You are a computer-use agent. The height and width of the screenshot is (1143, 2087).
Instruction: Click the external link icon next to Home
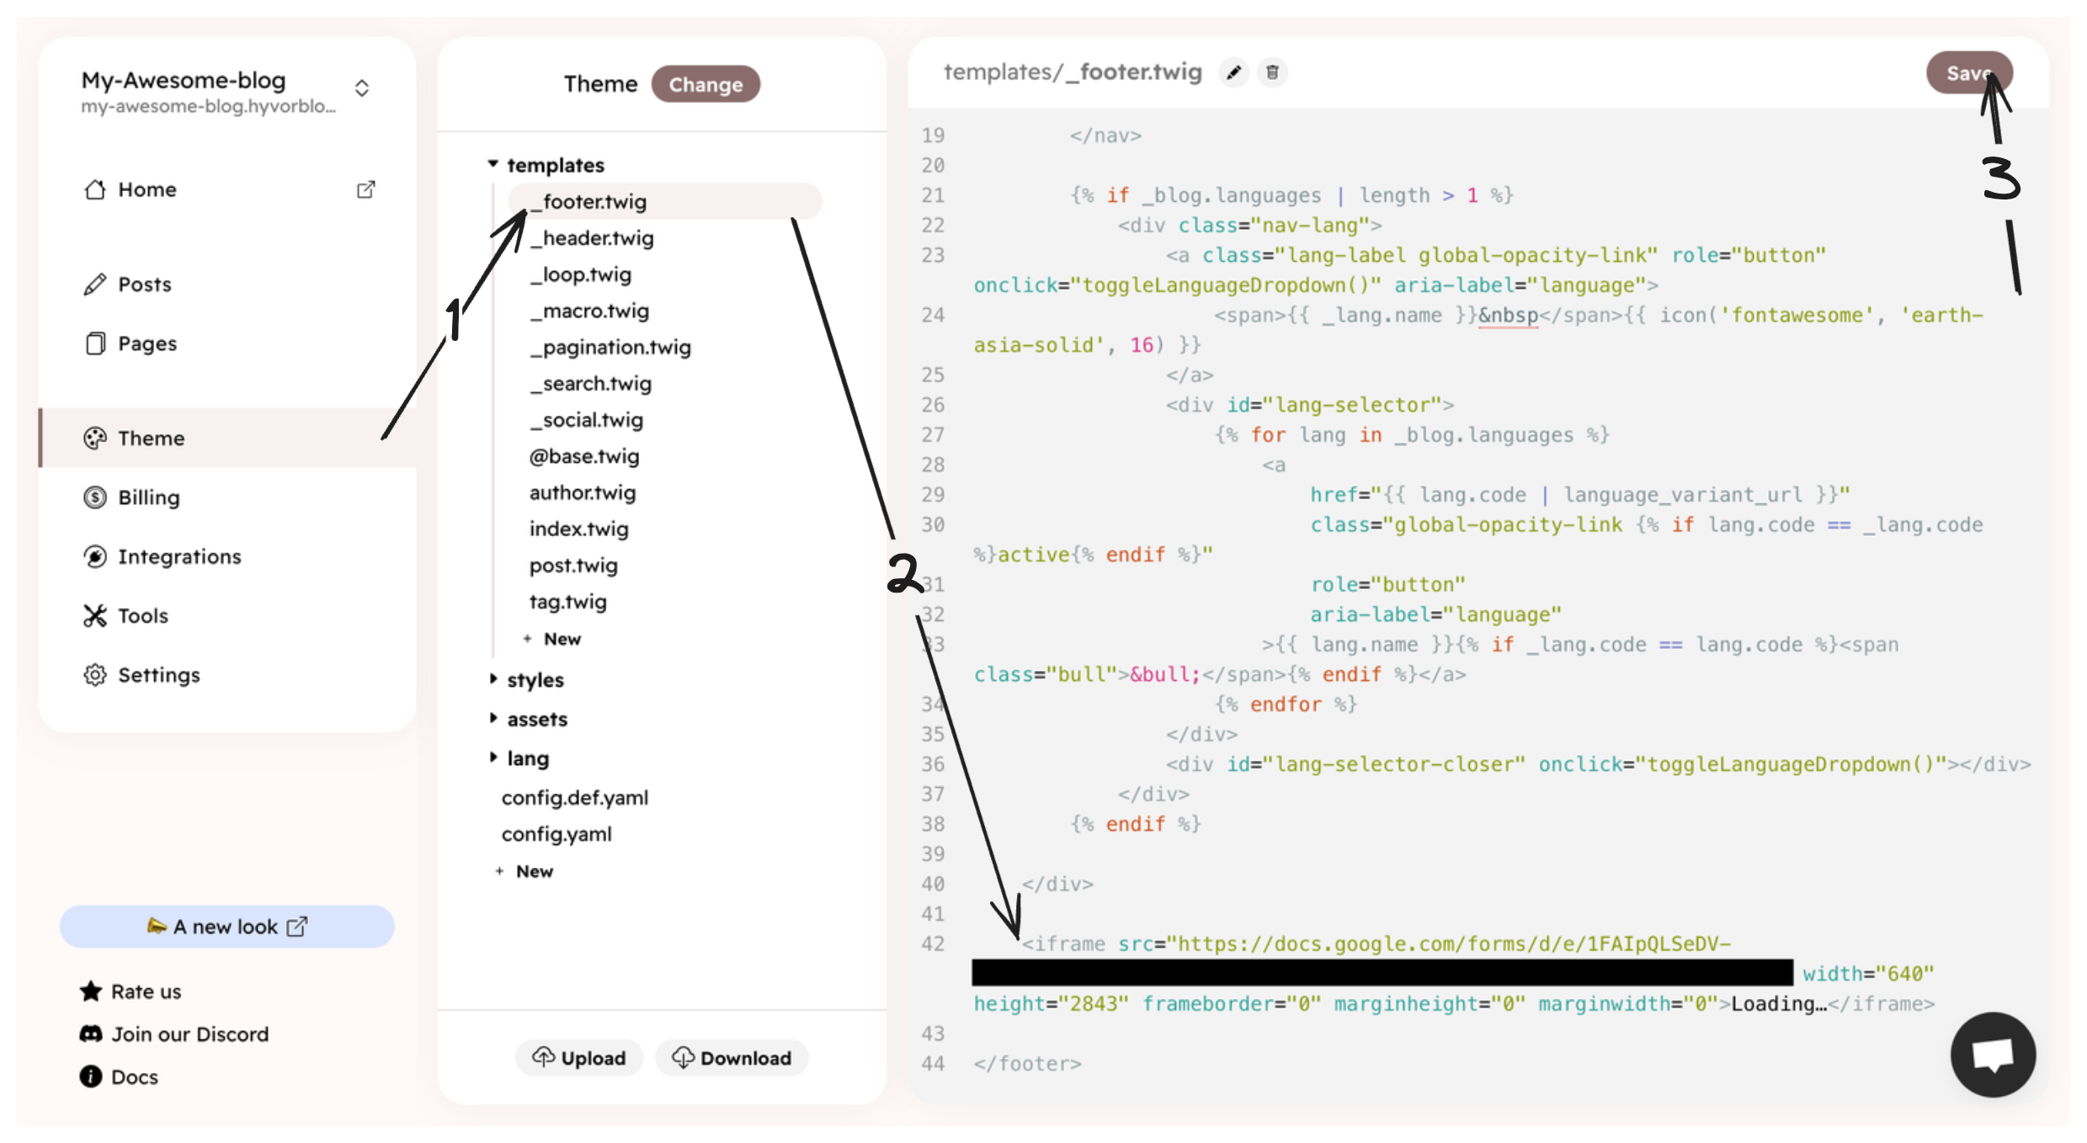[x=365, y=190]
